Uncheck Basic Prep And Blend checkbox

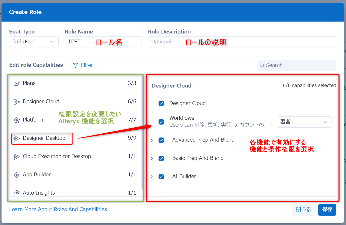(161, 158)
